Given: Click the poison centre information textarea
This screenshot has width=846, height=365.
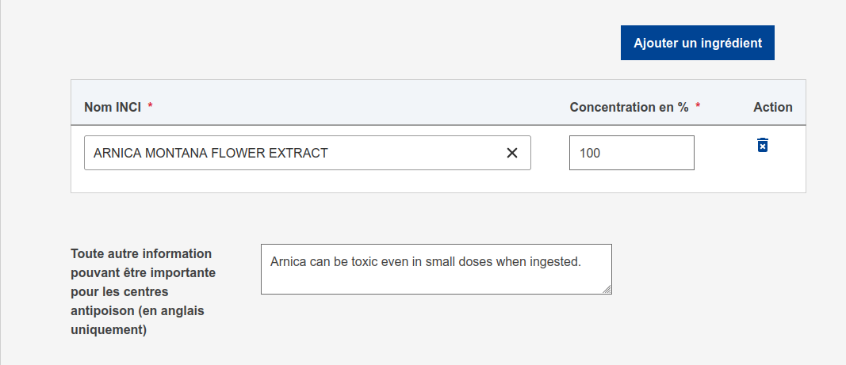Looking at the screenshot, I should [436, 279].
